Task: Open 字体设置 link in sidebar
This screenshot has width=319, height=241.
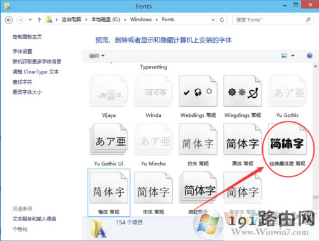Action: click(x=22, y=51)
